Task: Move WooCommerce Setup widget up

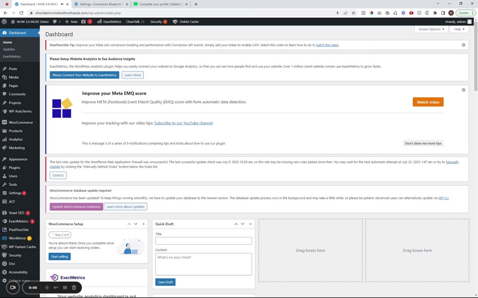Action: point(129,224)
